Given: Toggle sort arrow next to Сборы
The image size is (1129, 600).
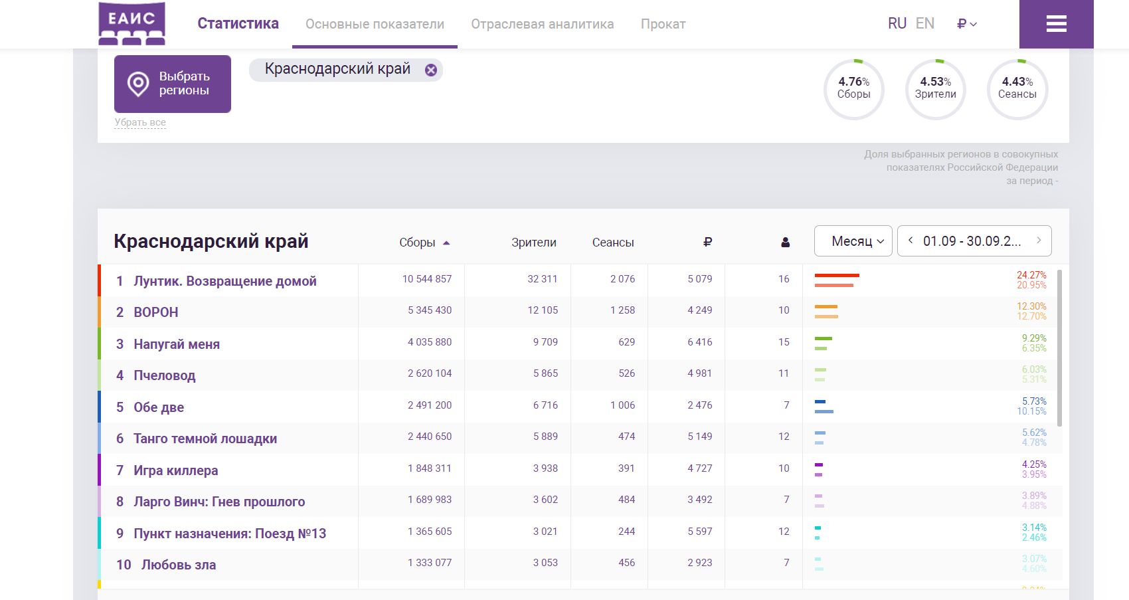Looking at the screenshot, I should click(446, 243).
